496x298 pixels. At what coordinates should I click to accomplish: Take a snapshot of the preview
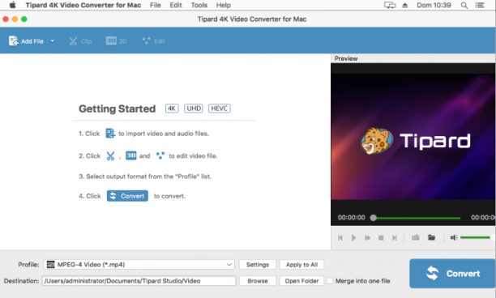416,237
